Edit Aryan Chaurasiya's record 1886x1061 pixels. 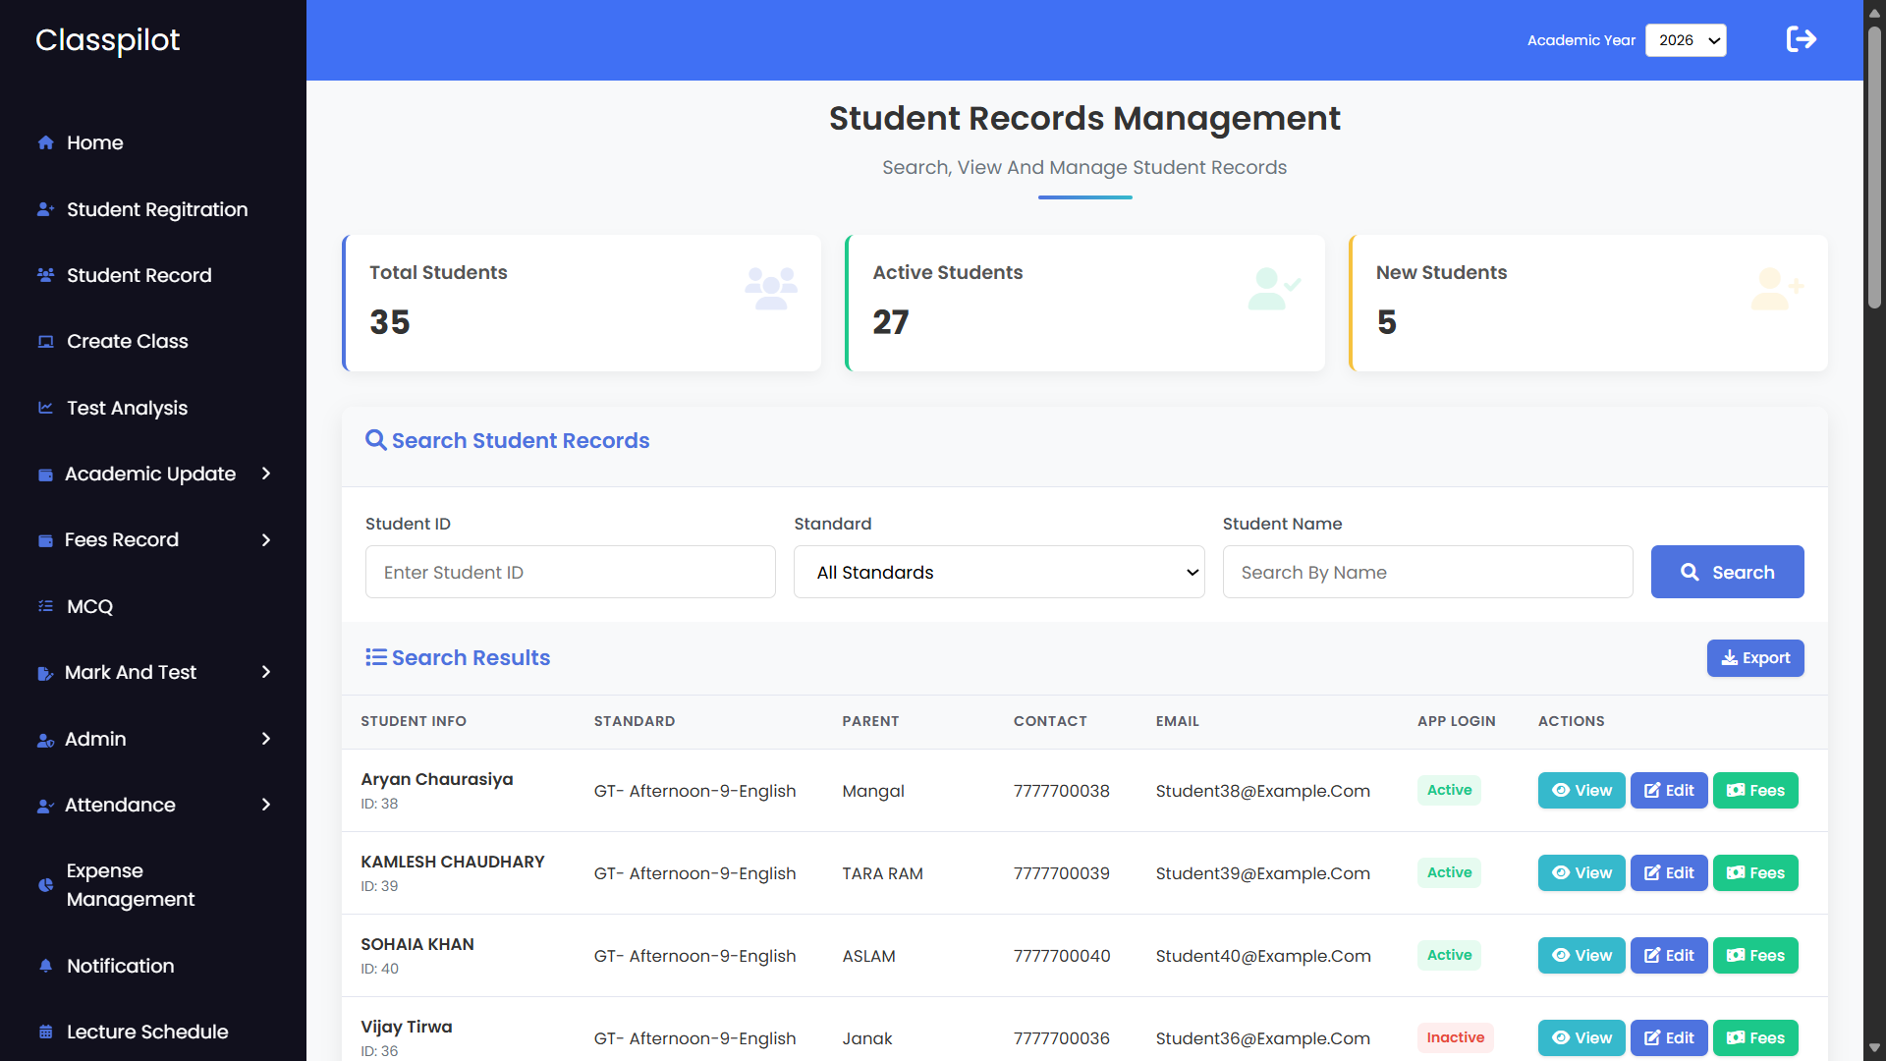point(1669,791)
